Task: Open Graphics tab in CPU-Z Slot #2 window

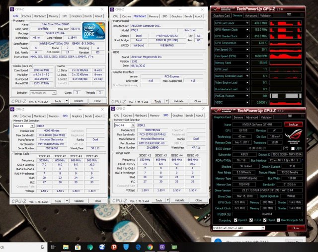Action: [77, 116]
